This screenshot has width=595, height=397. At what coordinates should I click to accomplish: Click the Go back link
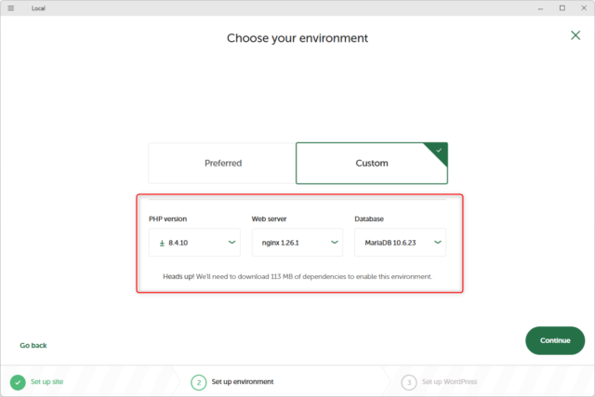33,345
